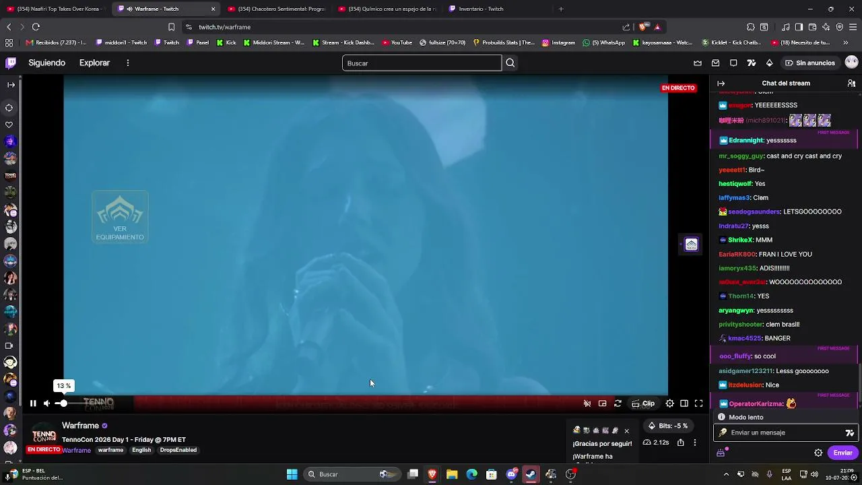The width and height of the screenshot is (862, 485).
Task: Mute the stream using the speaker icon
Action: click(46, 403)
